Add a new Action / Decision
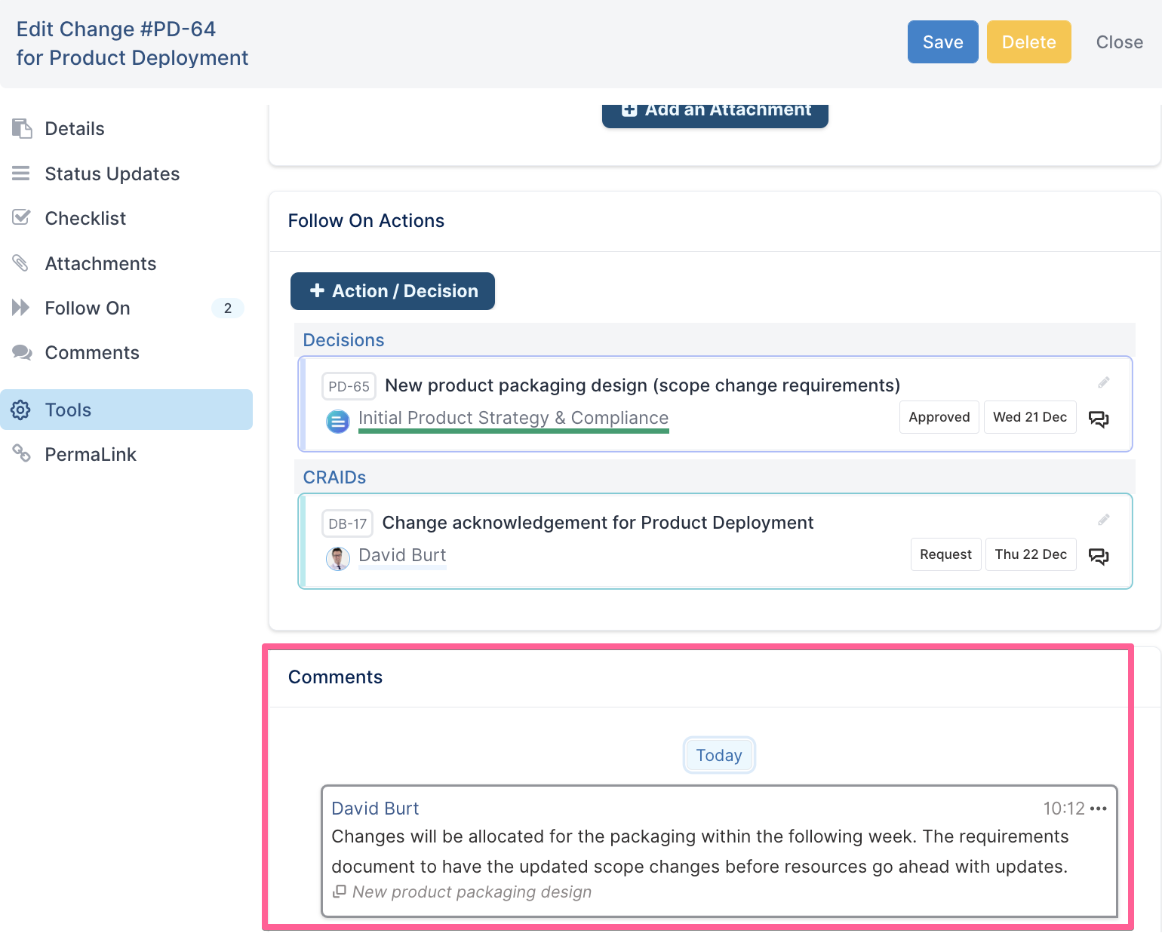Screen dimensions: 1162x933 [x=392, y=291]
